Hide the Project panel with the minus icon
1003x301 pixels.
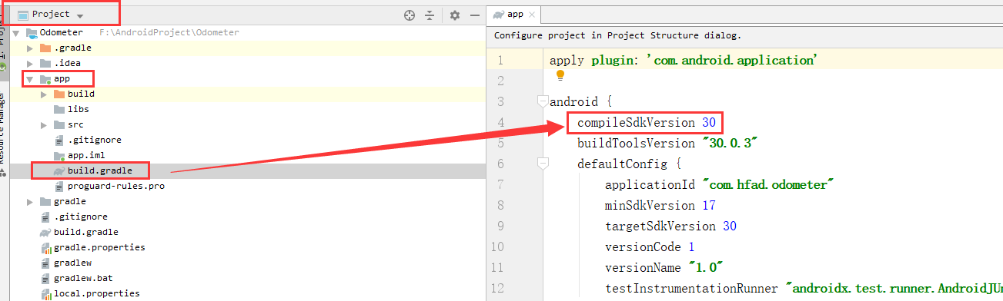[474, 15]
